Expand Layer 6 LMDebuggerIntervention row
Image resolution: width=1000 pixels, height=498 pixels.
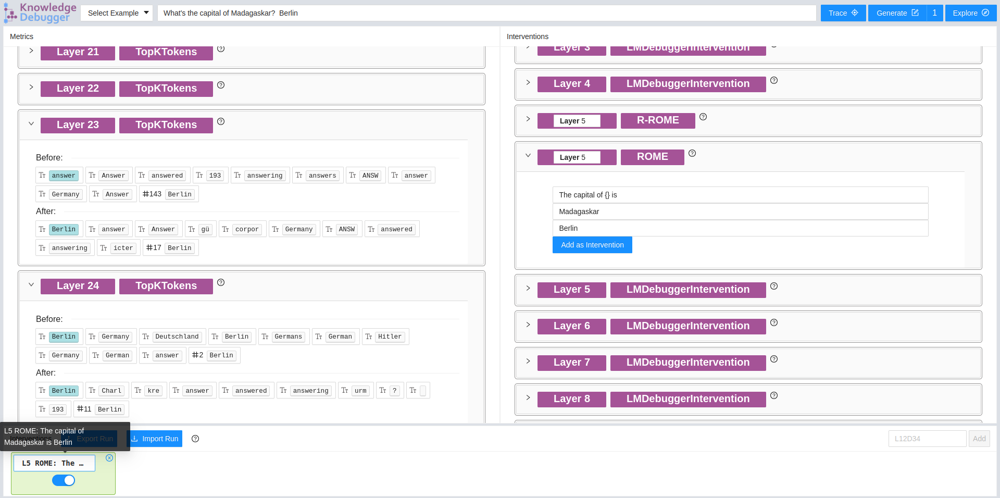click(528, 325)
